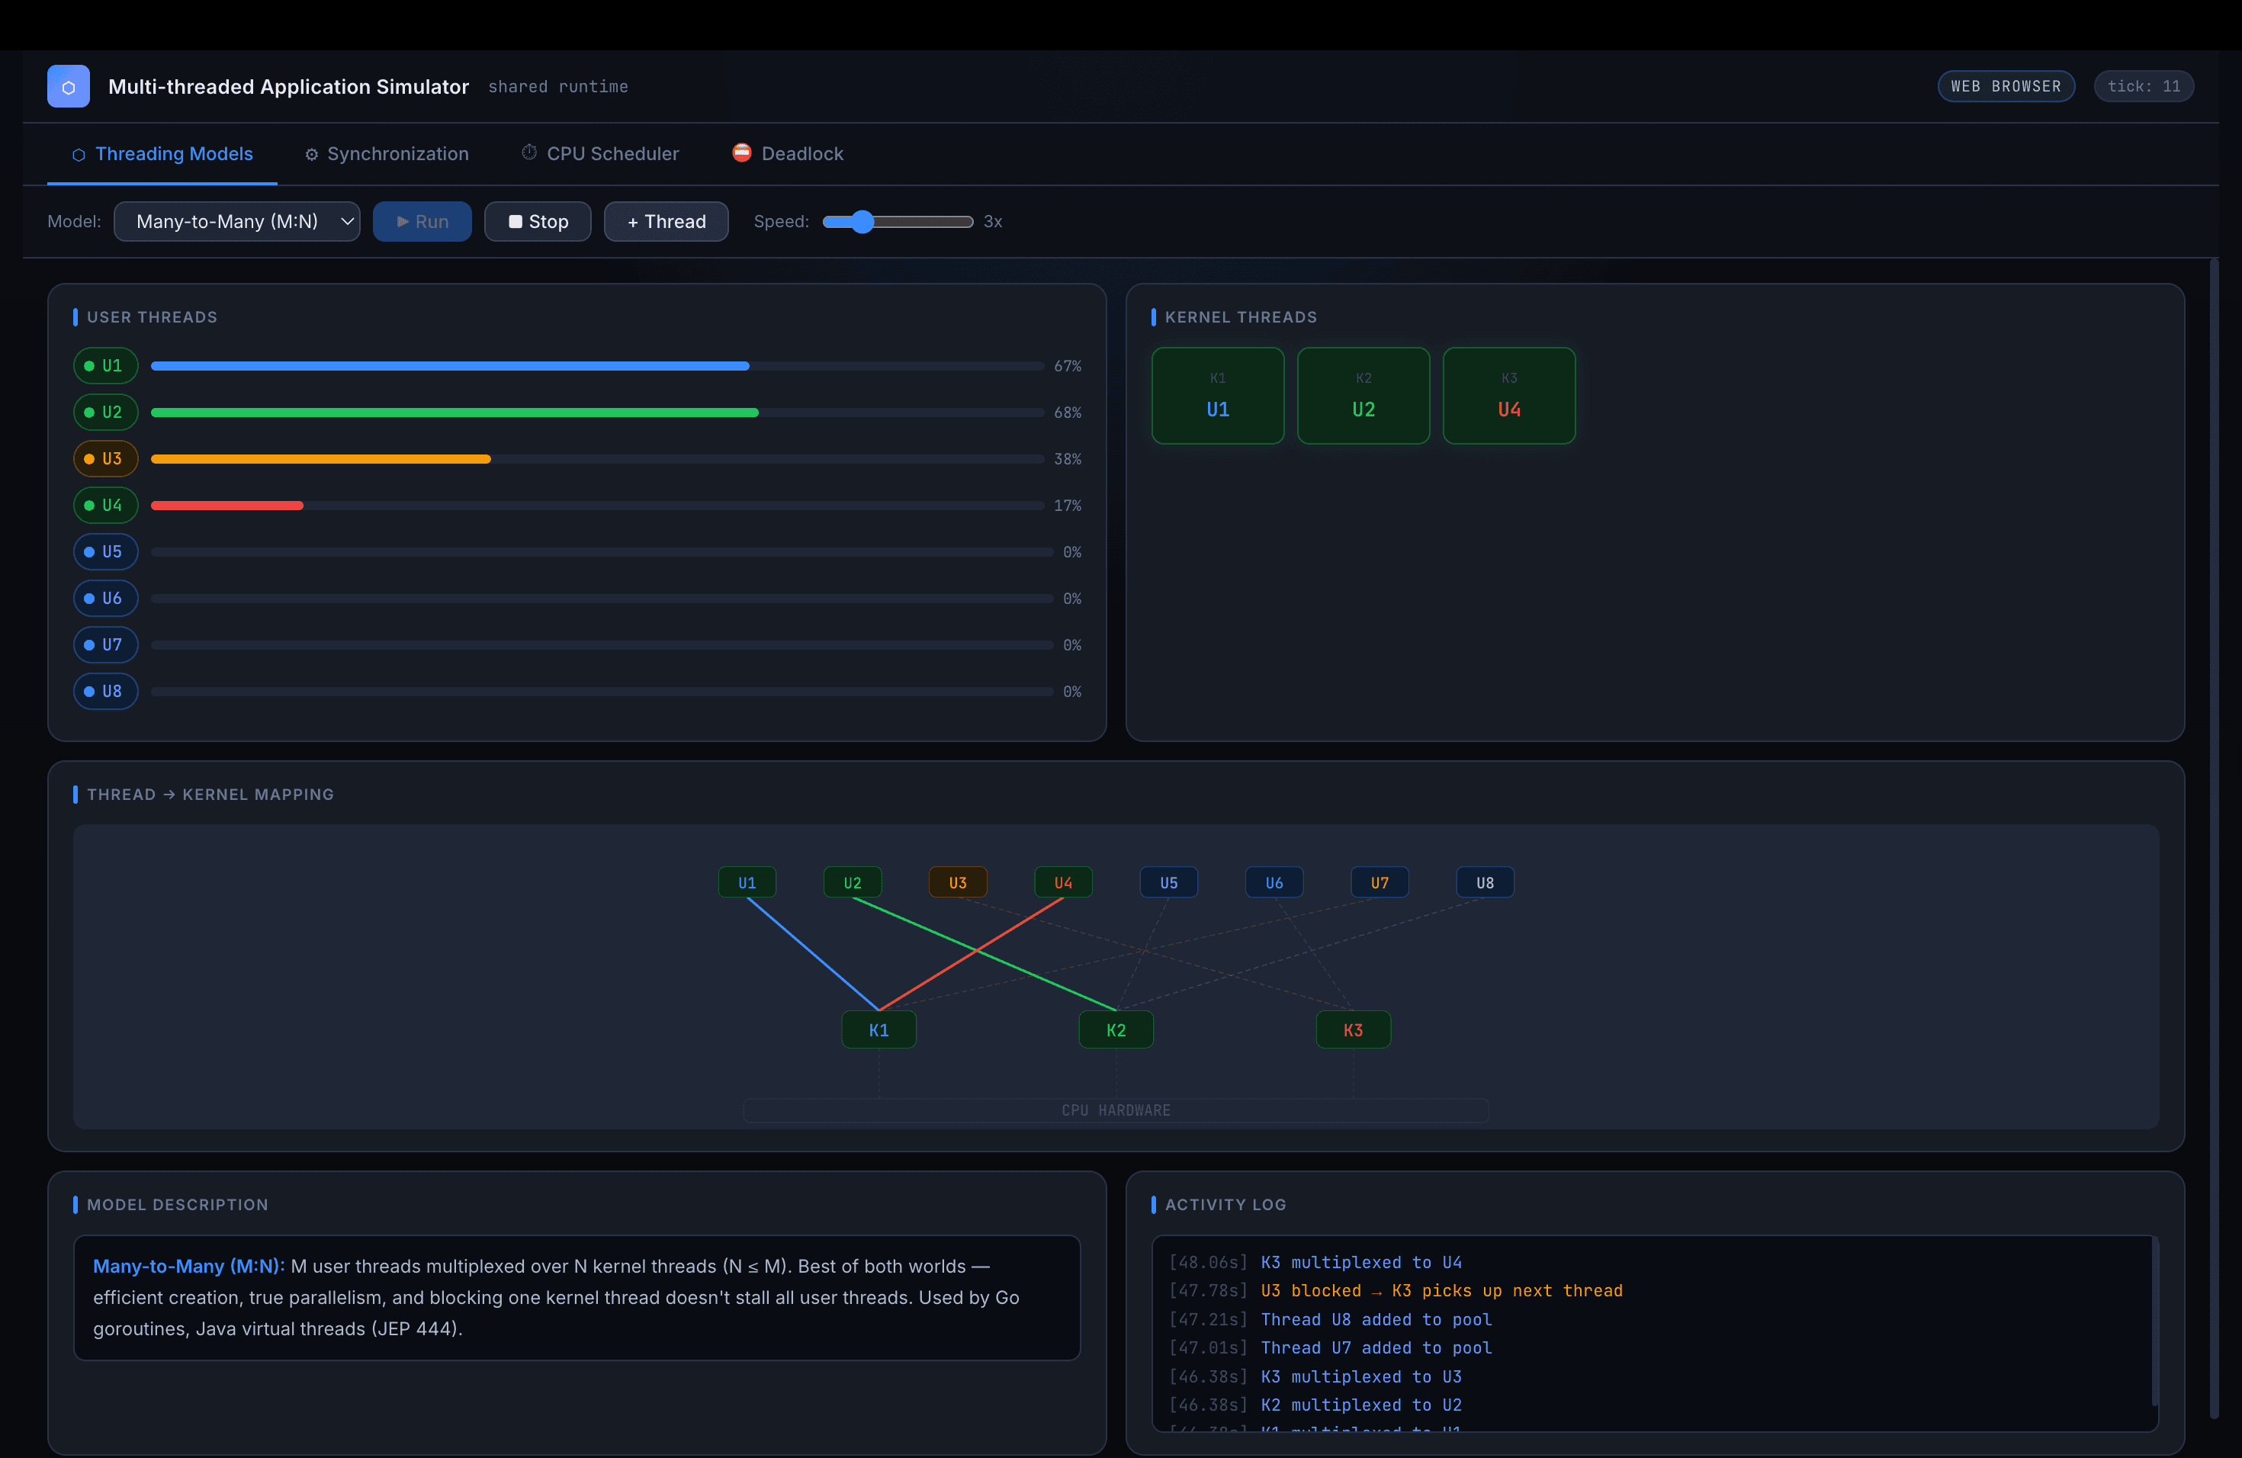Open the Model dropdown Many-to-Many (M:N)
Image resolution: width=2242 pixels, height=1458 pixels.
pyautogui.click(x=237, y=221)
